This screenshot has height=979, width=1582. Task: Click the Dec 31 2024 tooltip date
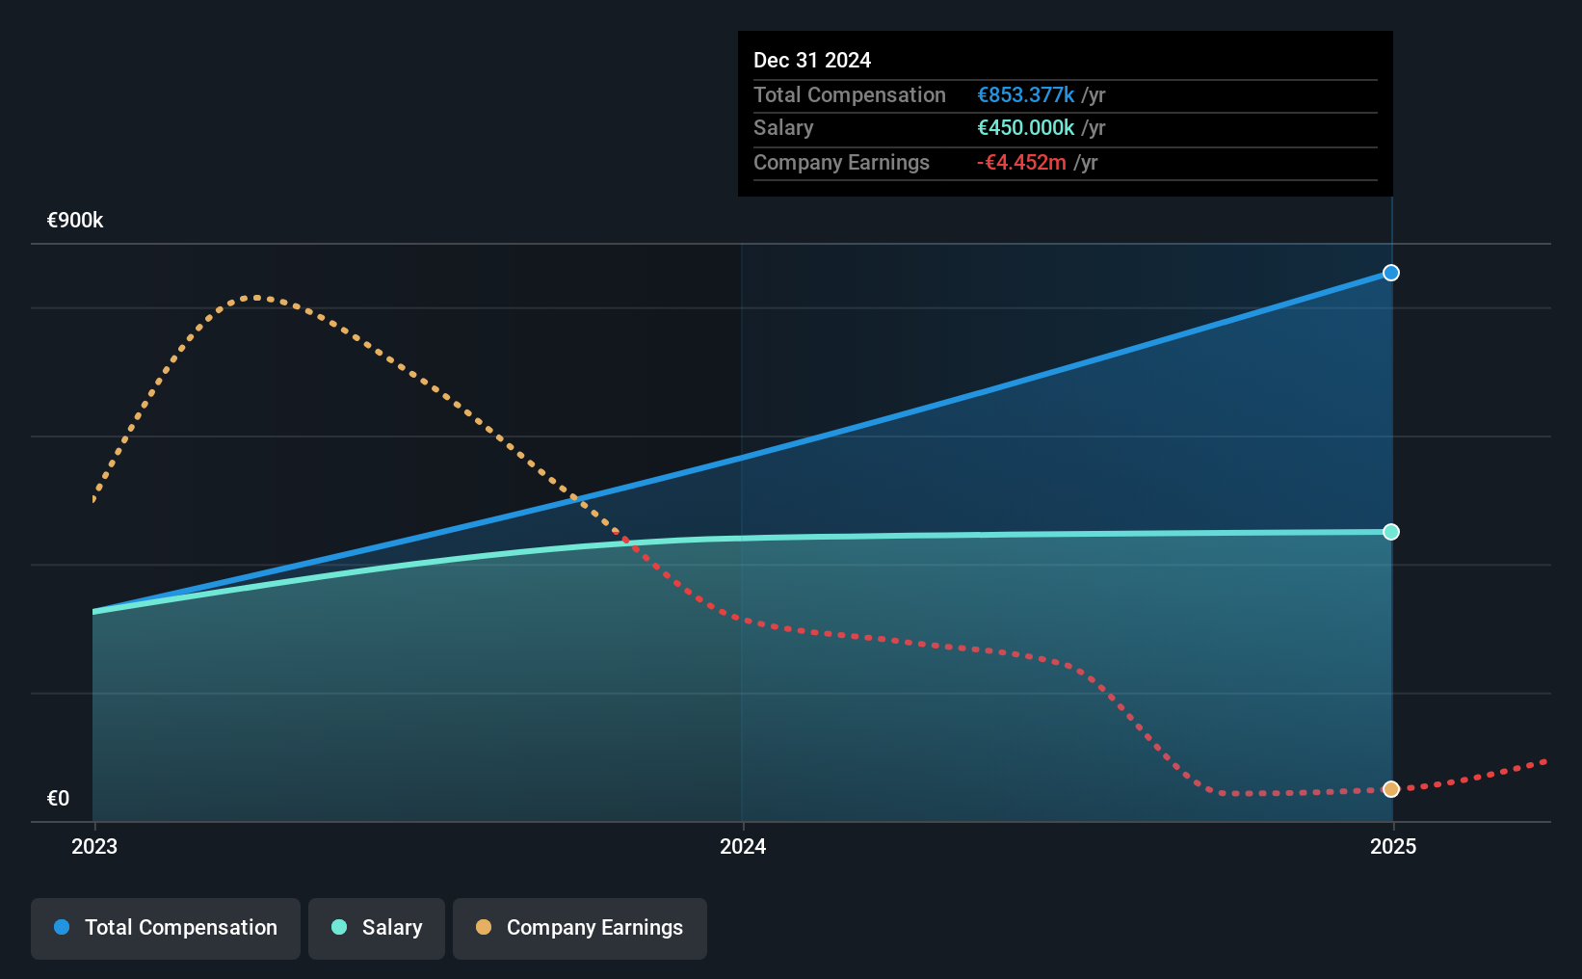pos(812,60)
